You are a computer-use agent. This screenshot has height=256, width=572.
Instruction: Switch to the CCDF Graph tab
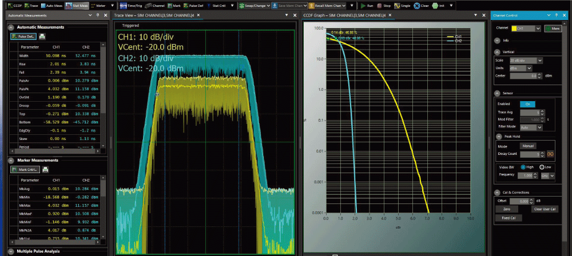(x=344, y=15)
